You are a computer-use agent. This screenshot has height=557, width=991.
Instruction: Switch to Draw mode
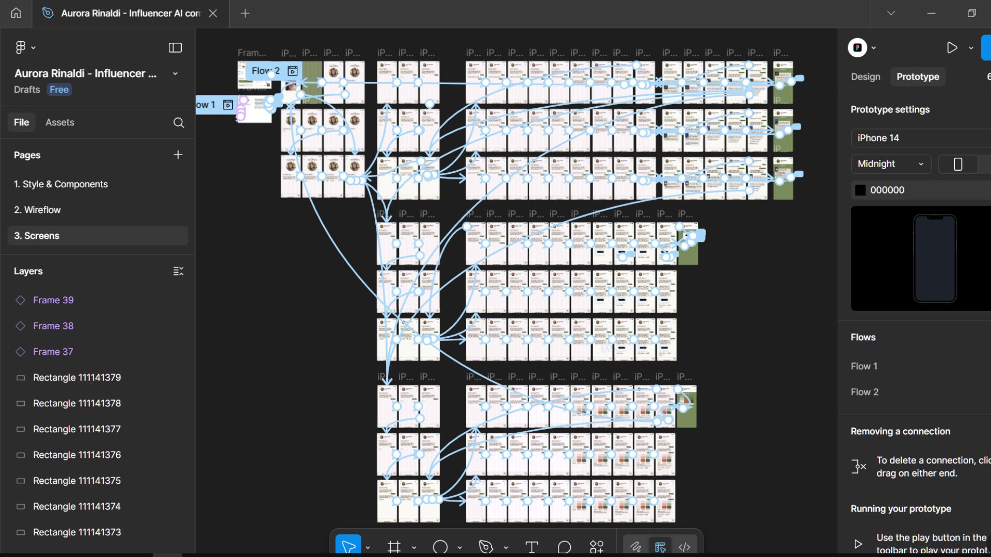pyautogui.click(x=636, y=547)
